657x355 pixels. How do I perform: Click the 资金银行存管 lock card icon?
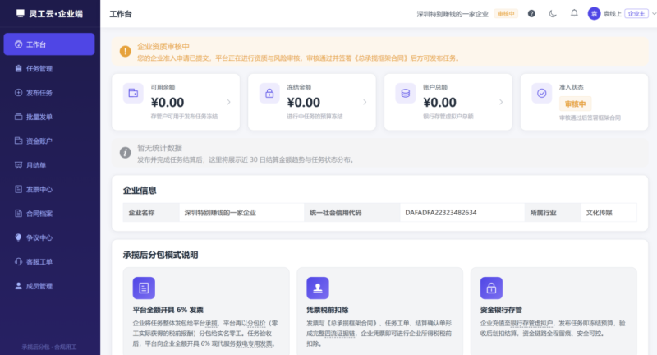491,288
